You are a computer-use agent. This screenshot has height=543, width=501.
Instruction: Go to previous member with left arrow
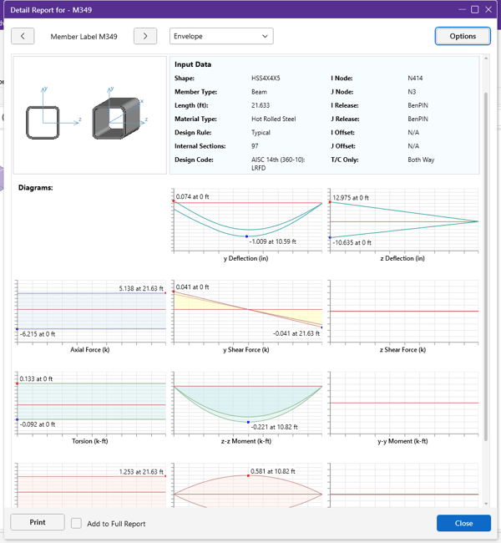click(x=23, y=36)
